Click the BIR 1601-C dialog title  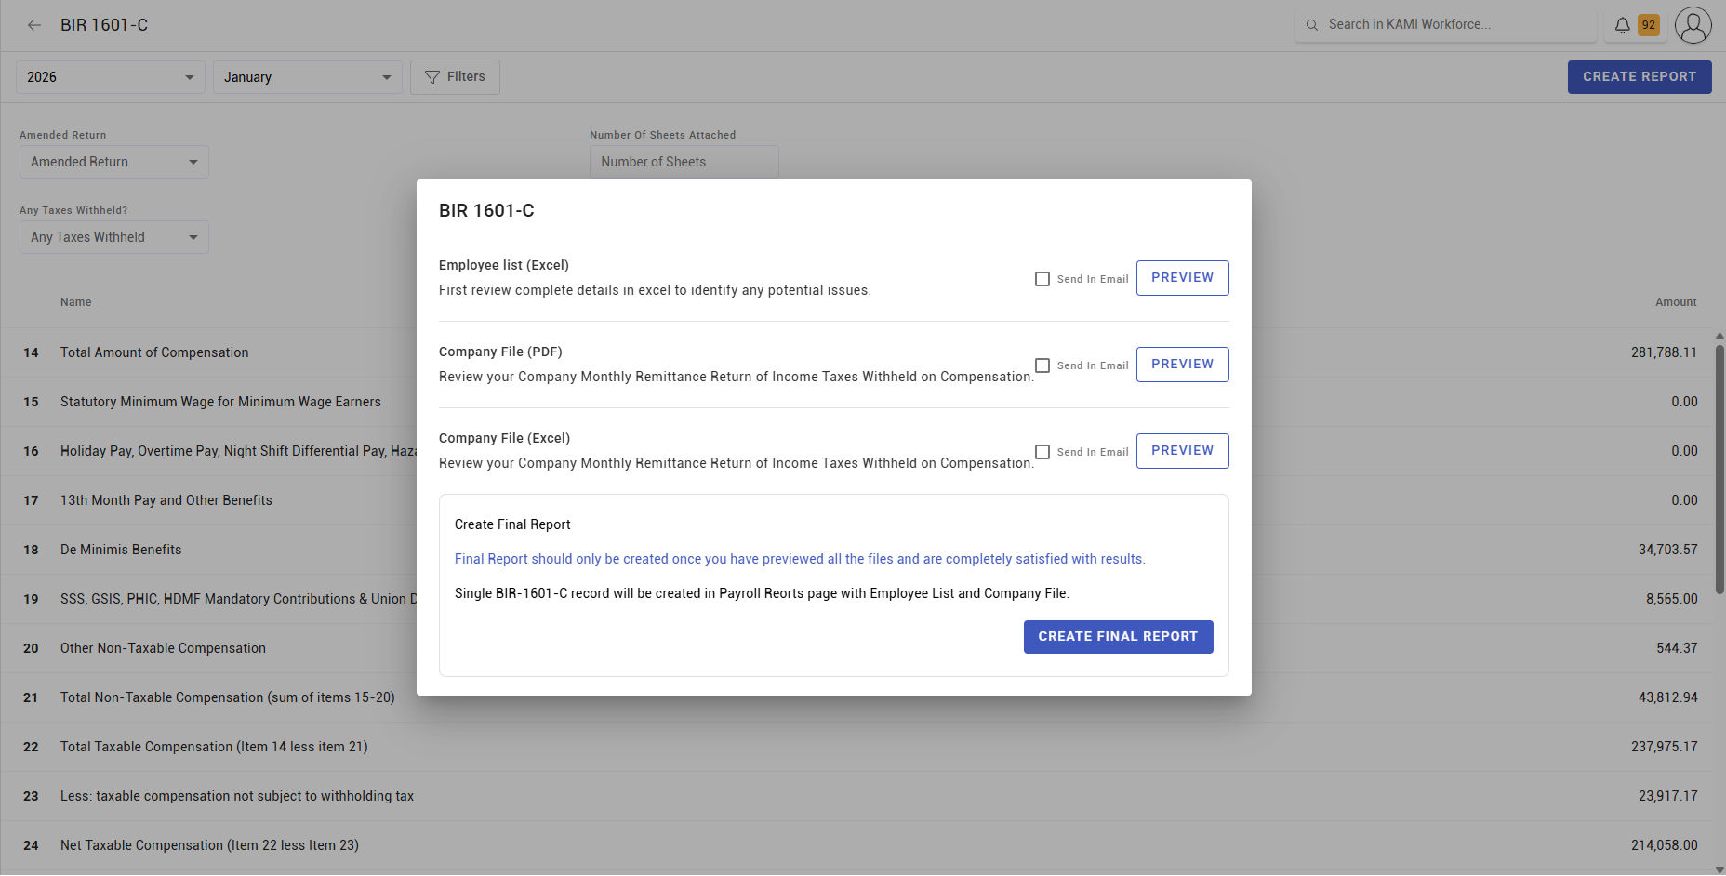click(486, 211)
